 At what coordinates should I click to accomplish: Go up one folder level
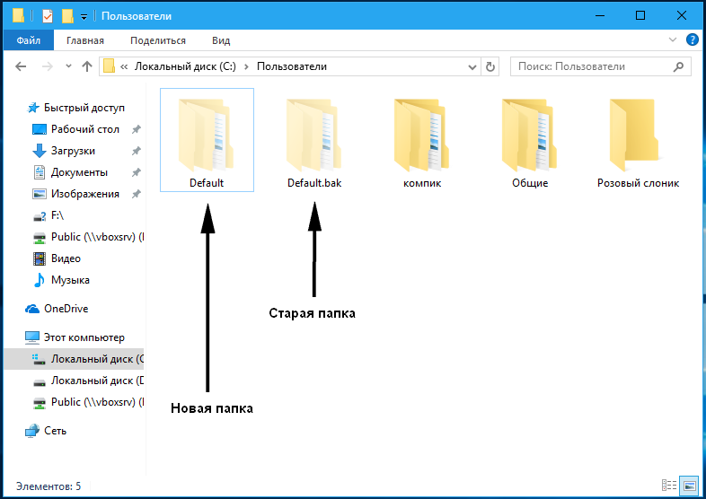click(87, 66)
